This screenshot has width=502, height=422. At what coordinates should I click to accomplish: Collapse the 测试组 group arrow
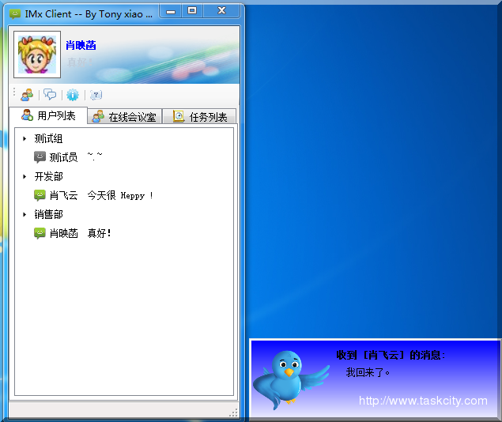[x=25, y=138]
